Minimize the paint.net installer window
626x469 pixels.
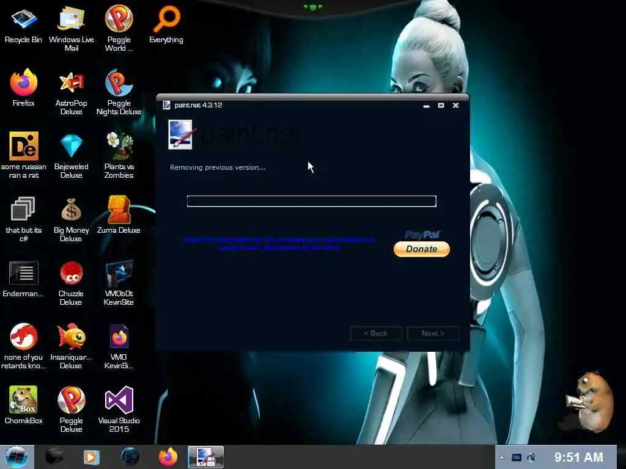click(426, 106)
